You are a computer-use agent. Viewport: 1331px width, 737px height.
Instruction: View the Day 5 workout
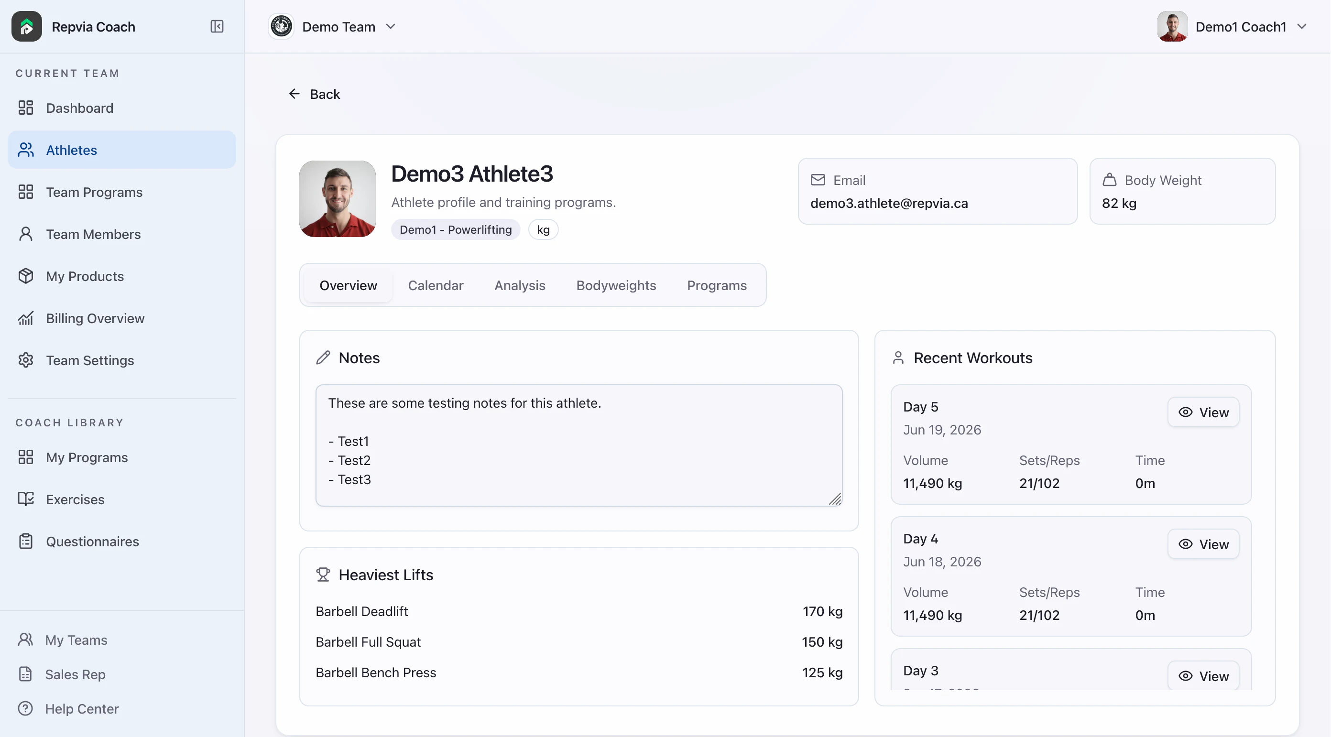coord(1204,412)
